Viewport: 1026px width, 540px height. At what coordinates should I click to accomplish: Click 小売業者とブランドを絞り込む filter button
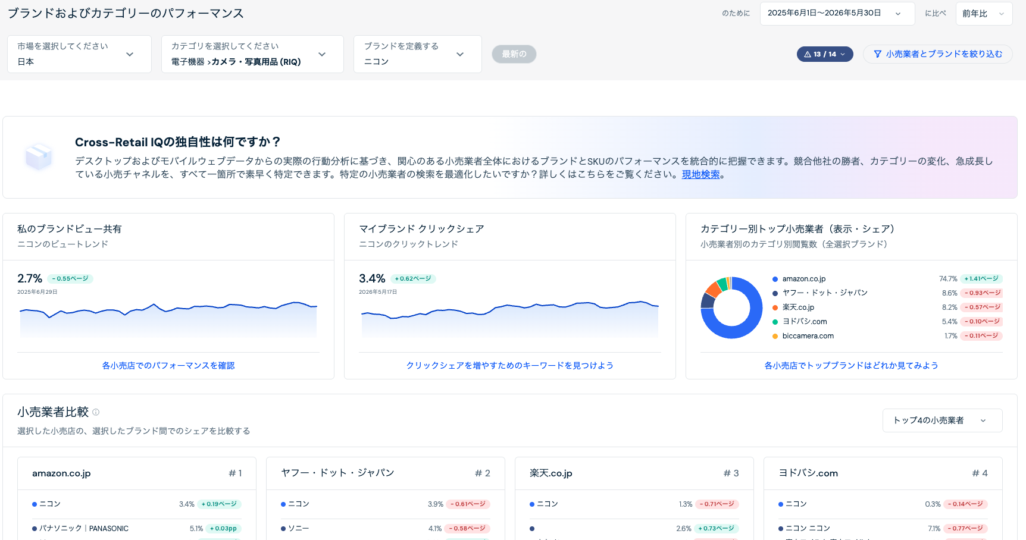(x=938, y=54)
